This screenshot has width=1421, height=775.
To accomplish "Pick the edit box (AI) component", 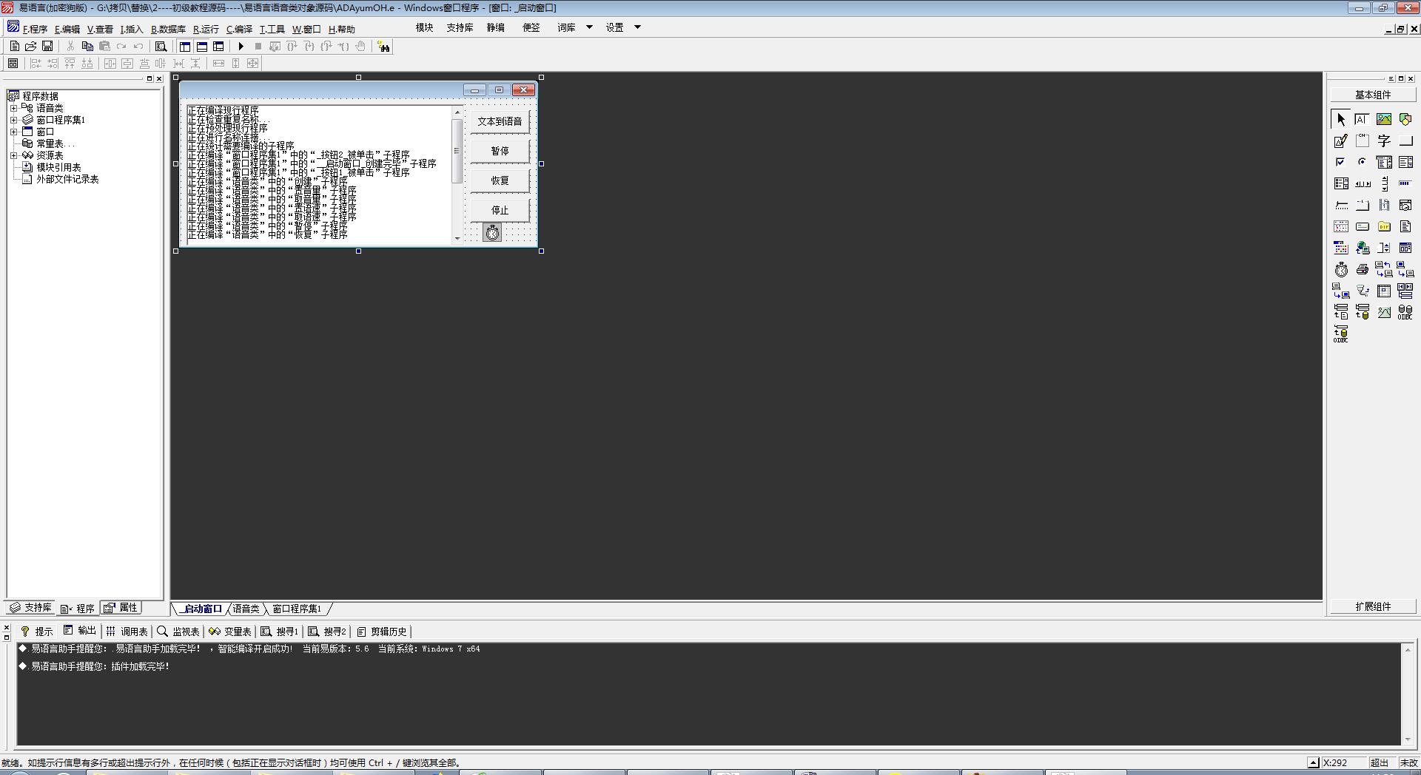I will click(1362, 119).
